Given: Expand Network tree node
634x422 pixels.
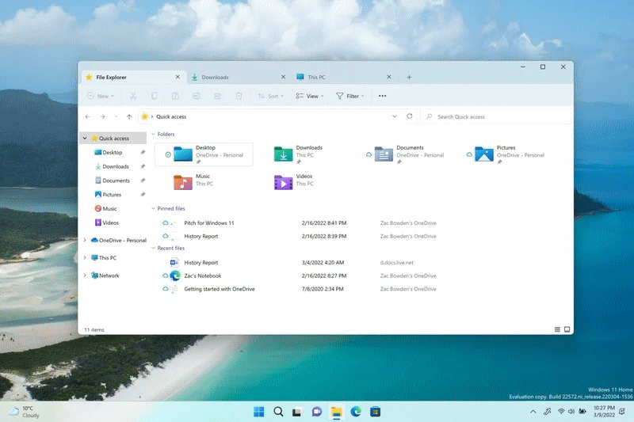Looking at the screenshot, I should pos(85,276).
